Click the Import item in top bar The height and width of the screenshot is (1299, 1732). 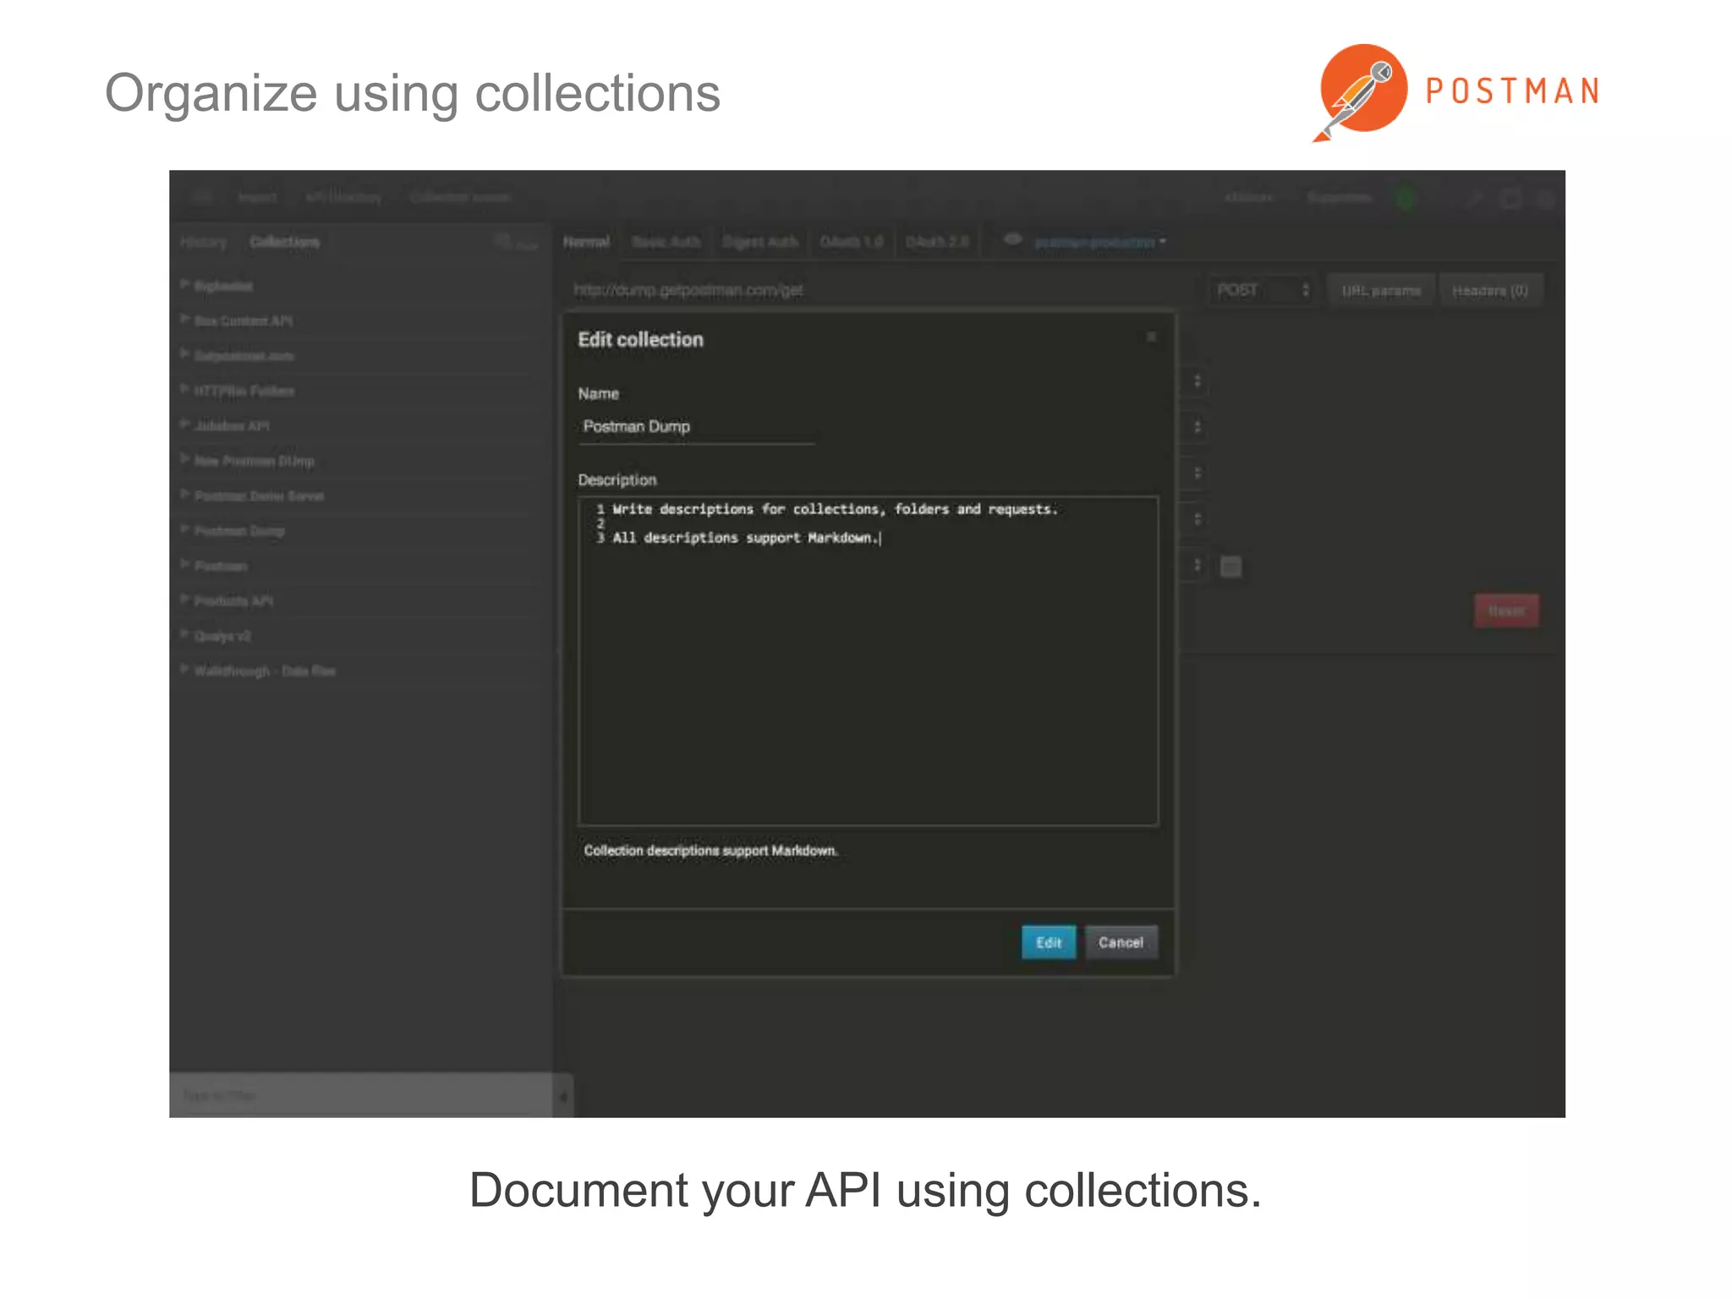click(257, 197)
